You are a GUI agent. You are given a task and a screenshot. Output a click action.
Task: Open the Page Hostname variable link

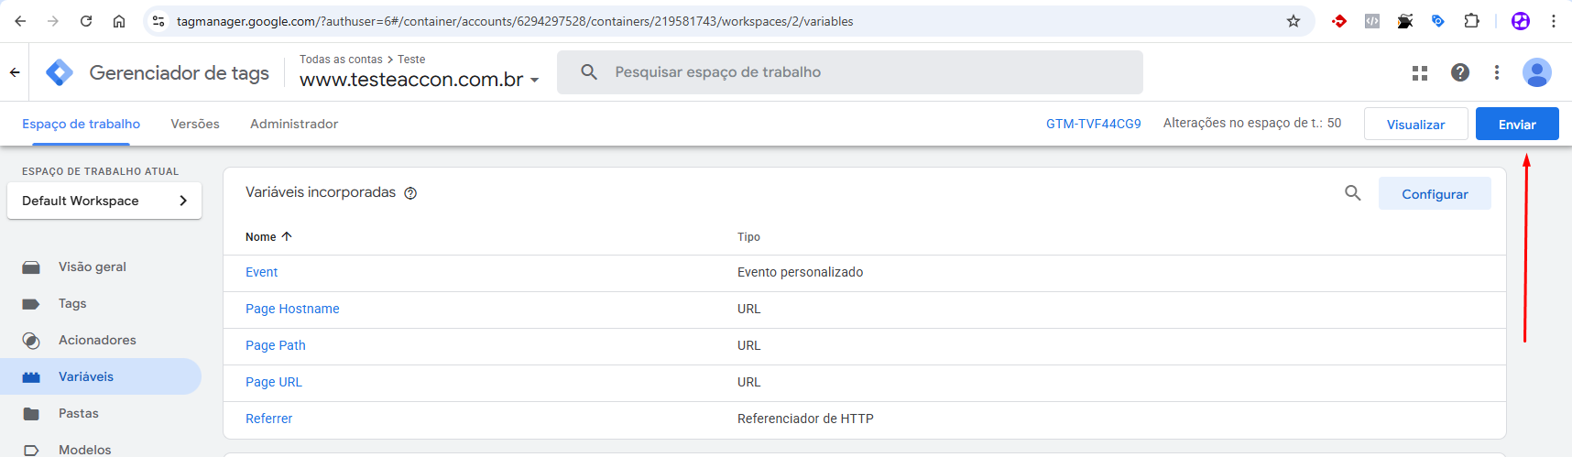(292, 309)
